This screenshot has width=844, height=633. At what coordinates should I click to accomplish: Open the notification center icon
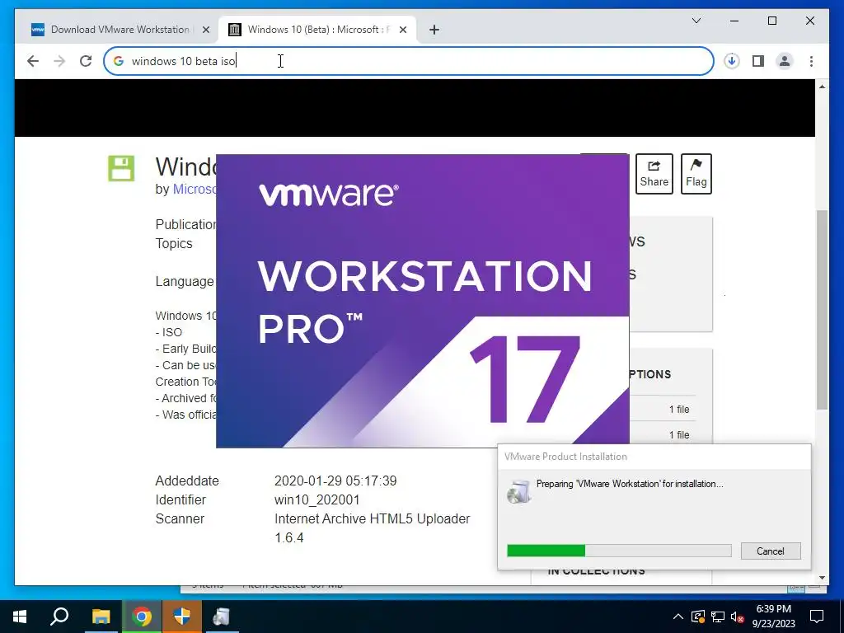817,617
